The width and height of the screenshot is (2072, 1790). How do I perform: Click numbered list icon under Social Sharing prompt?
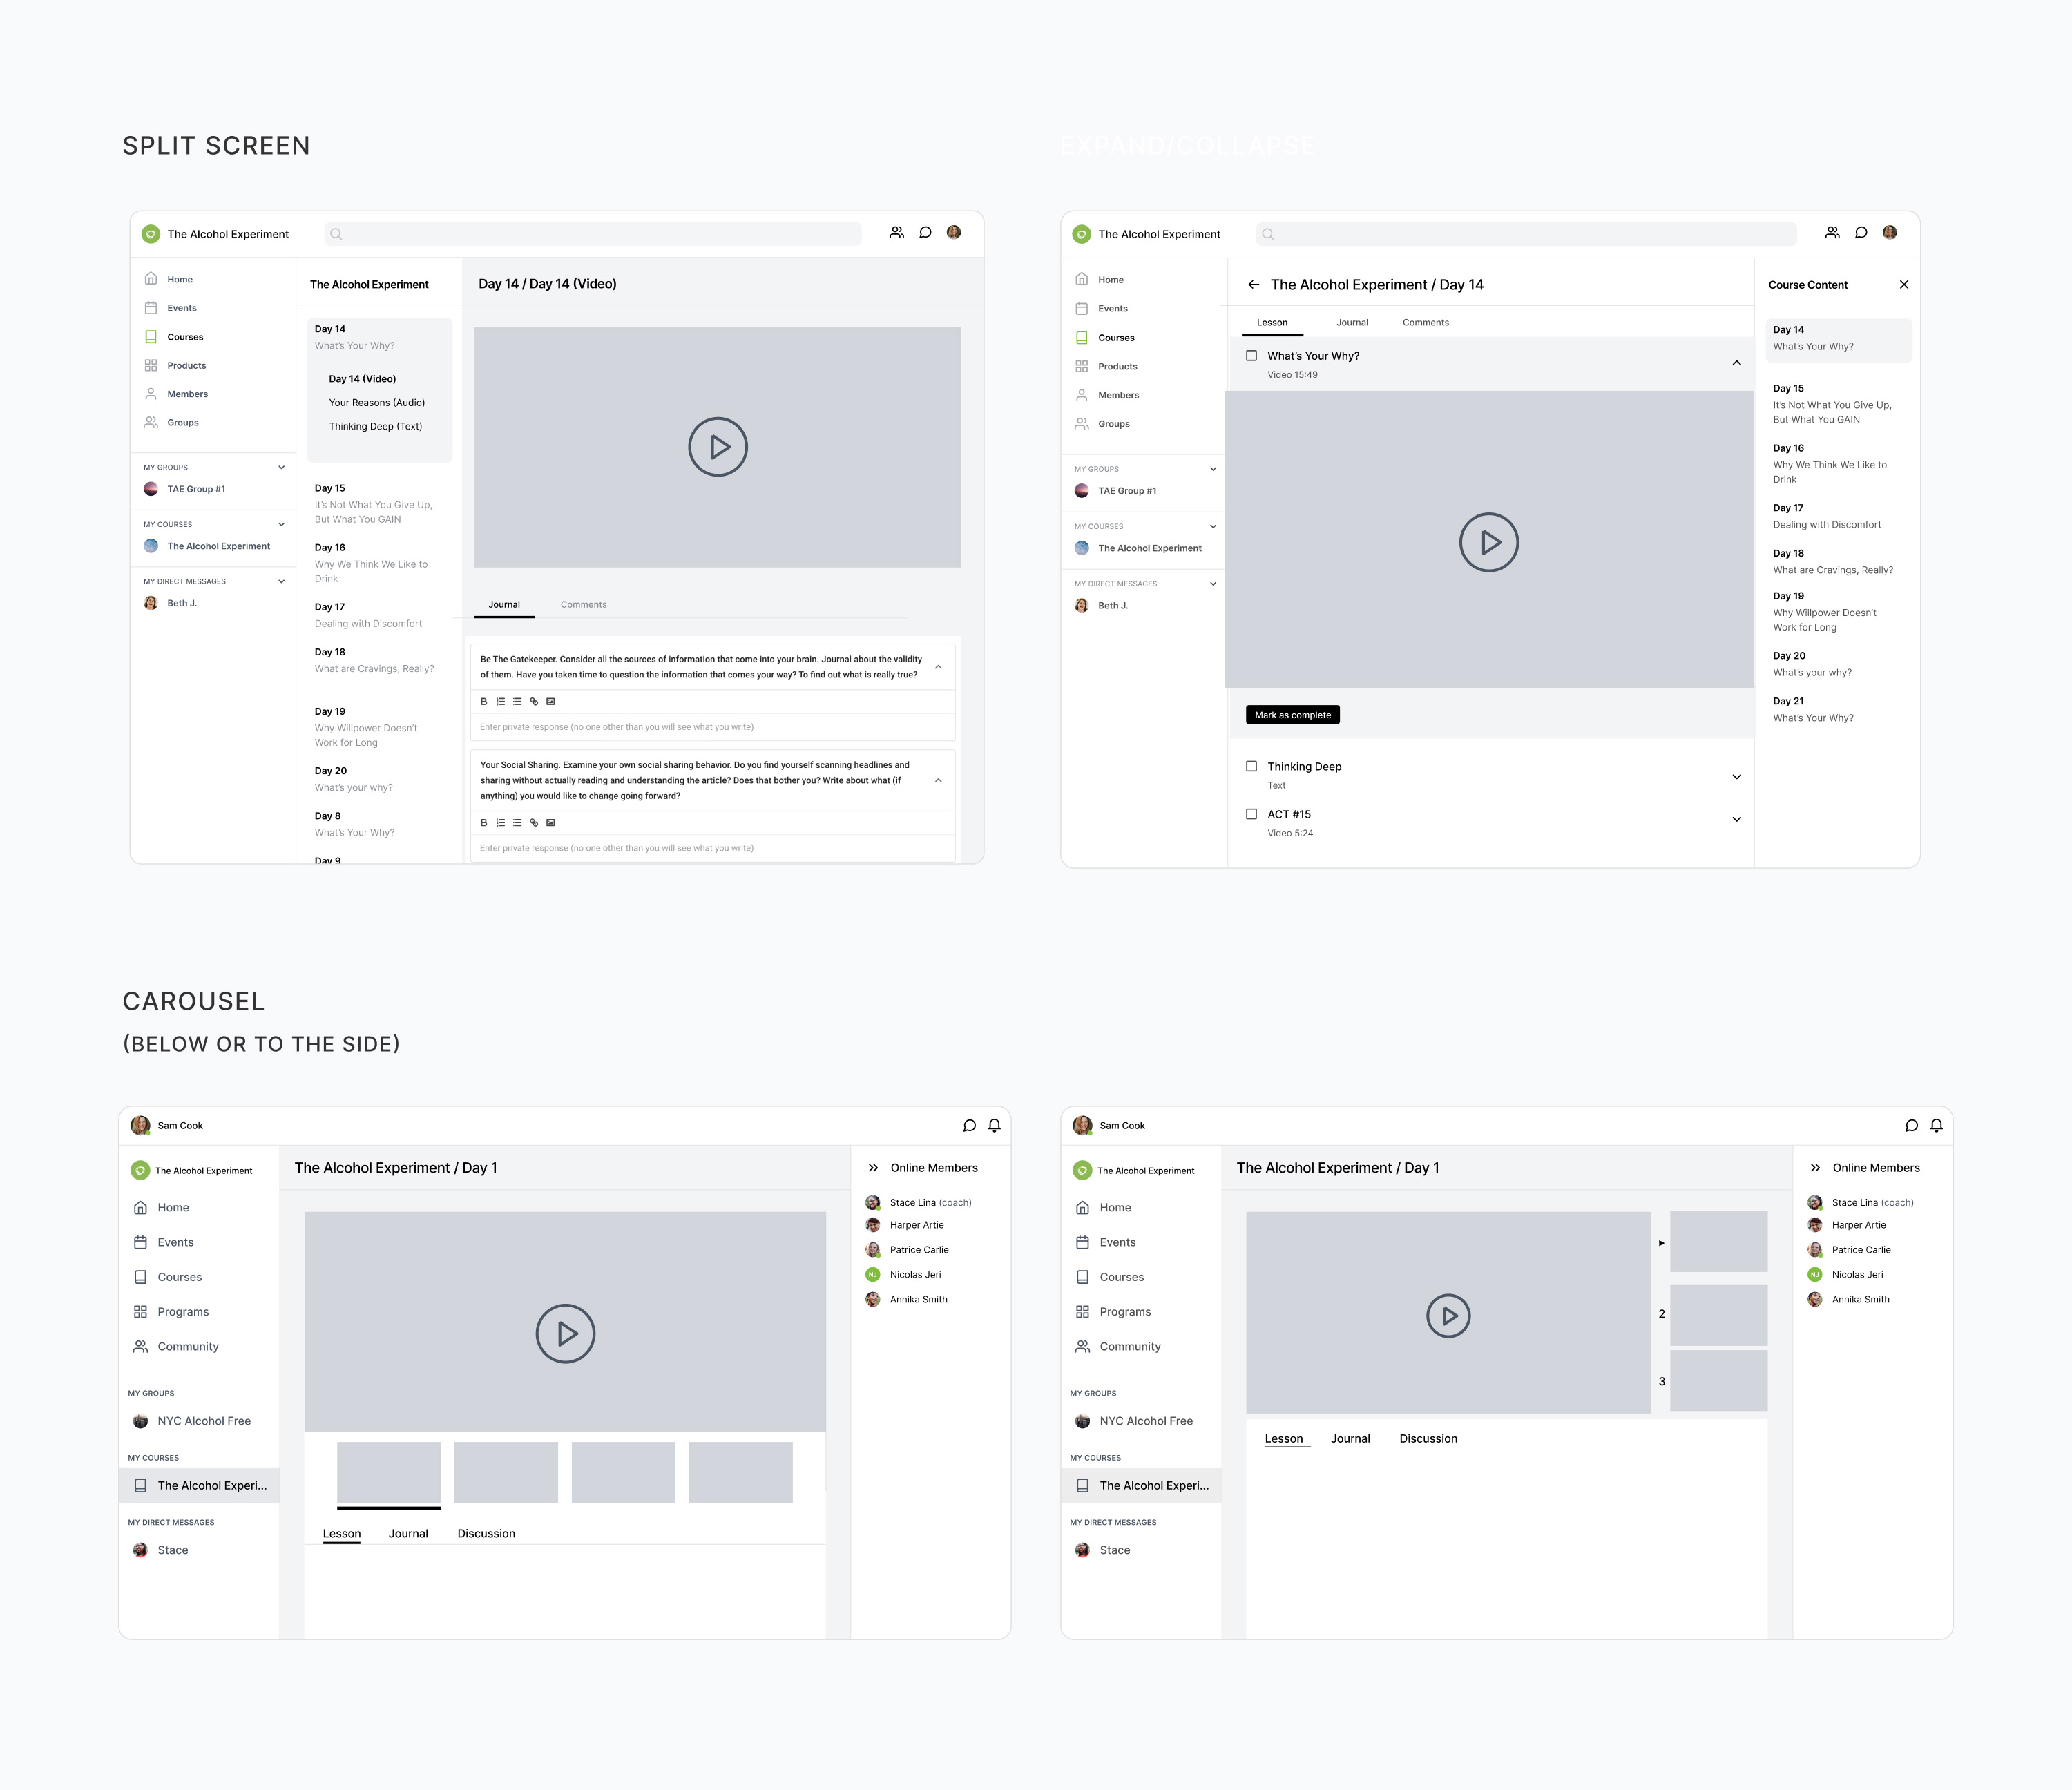click(501, 823)
